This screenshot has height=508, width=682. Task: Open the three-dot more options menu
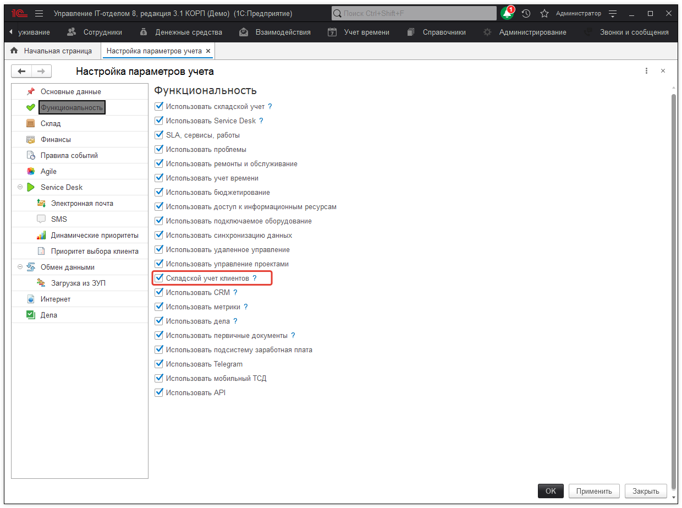point(646,71)
